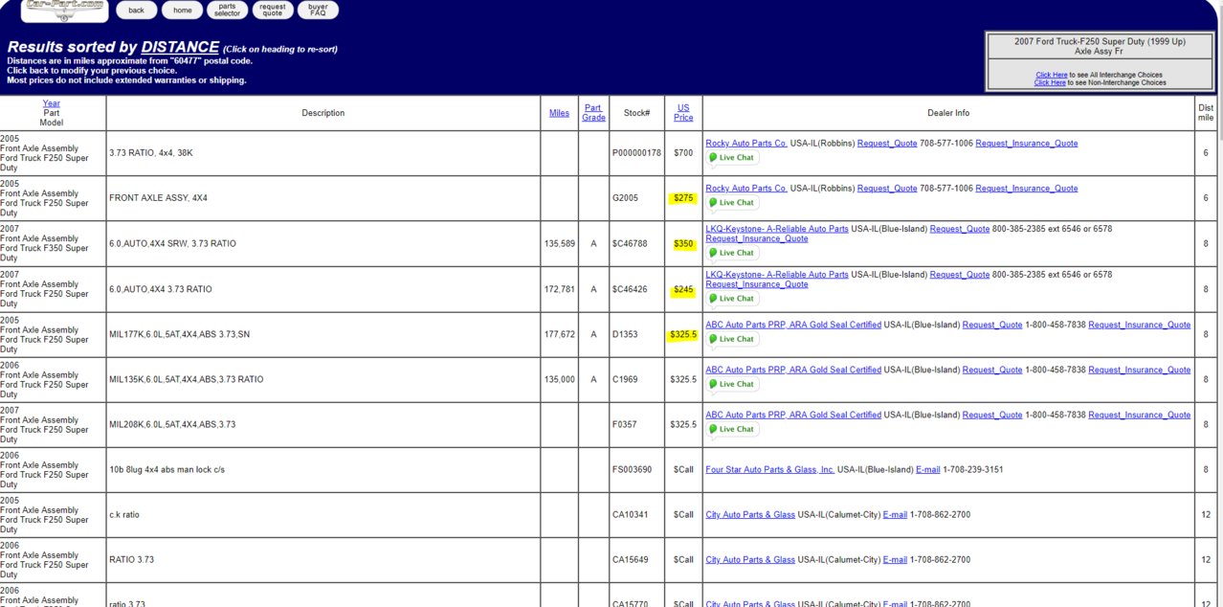Go to the home page button
This screenshot has height=607, width=1223.
pyautogui.click(x=182, y=11)
